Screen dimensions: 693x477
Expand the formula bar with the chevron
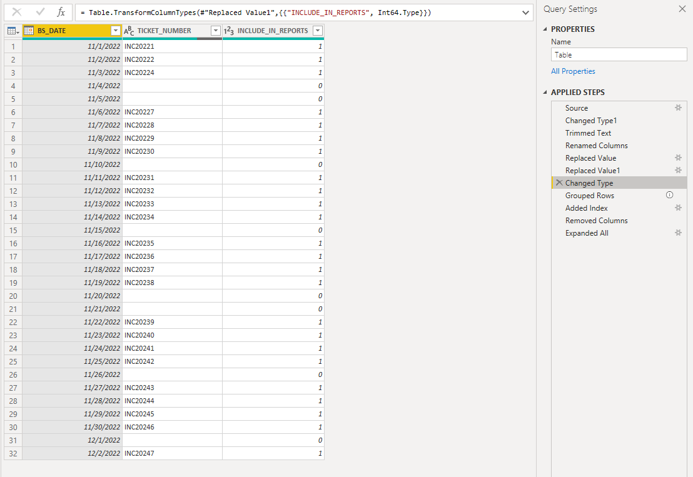pyautogui.click(x=525, y=13)
